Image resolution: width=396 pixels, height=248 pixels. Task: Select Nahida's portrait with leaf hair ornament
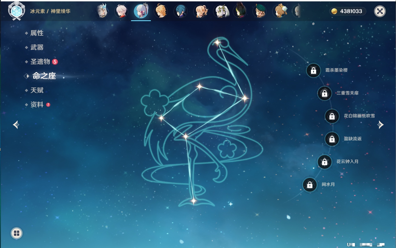tap(221, 11)
